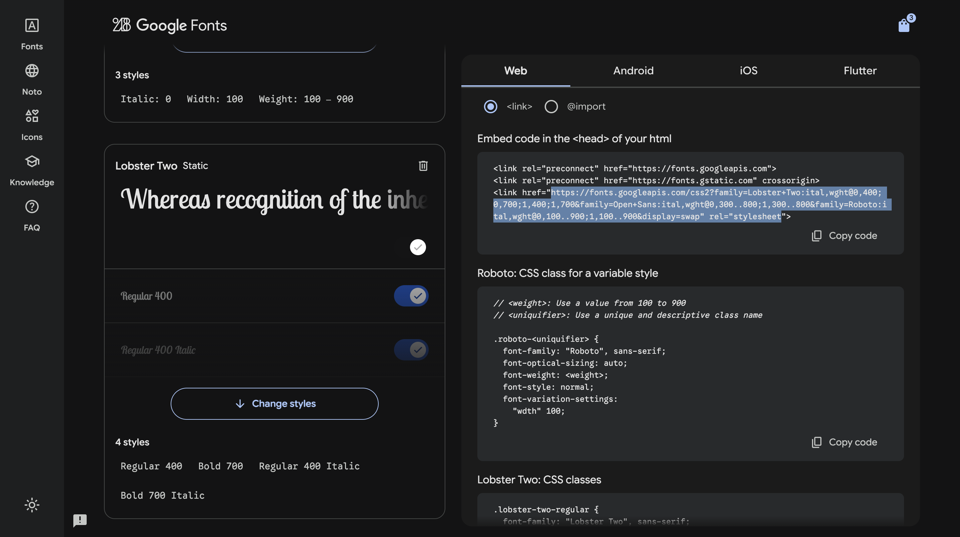Click the feedback exclamation icon
This screenshot has width=960, height=537.
(x=80, y=520)
